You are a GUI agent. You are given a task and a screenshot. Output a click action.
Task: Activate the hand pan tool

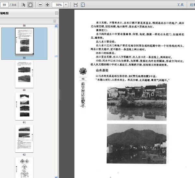30,5
